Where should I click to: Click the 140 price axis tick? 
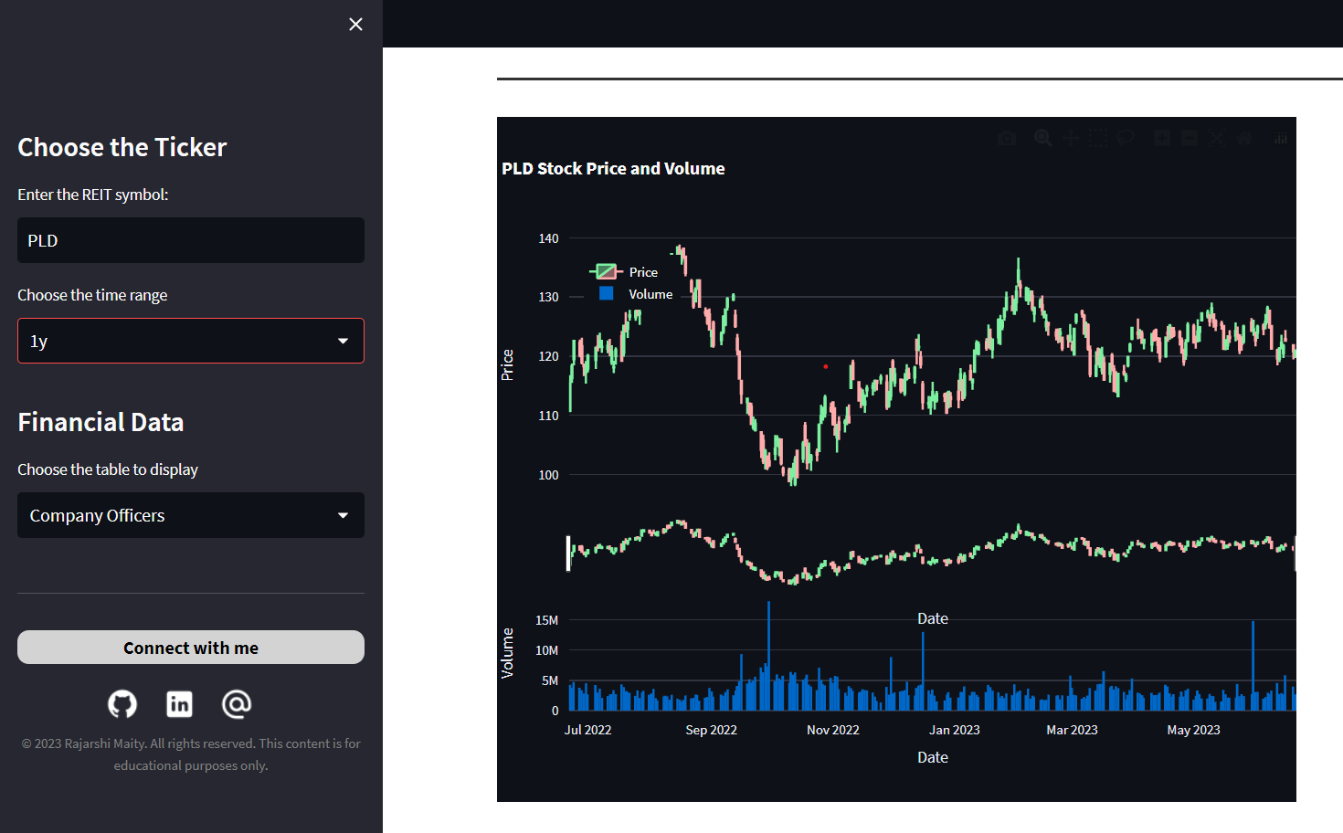tap(548, 238)
